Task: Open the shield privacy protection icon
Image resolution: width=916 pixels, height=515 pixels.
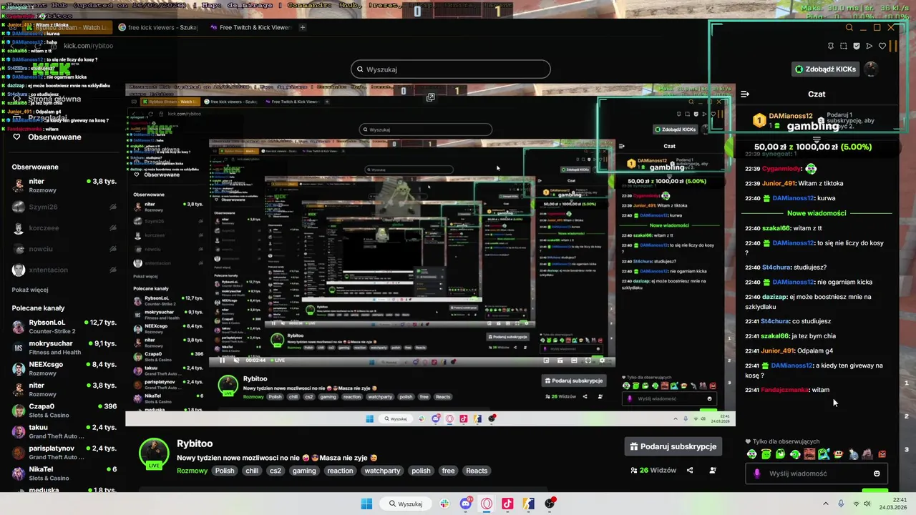Action: tap(857, 46)
